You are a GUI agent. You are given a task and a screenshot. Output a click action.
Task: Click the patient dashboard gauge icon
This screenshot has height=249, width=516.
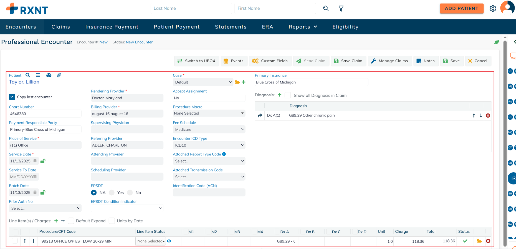click(x=49, y=75)
